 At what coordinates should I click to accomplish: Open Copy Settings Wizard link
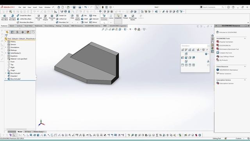point(227,56)
